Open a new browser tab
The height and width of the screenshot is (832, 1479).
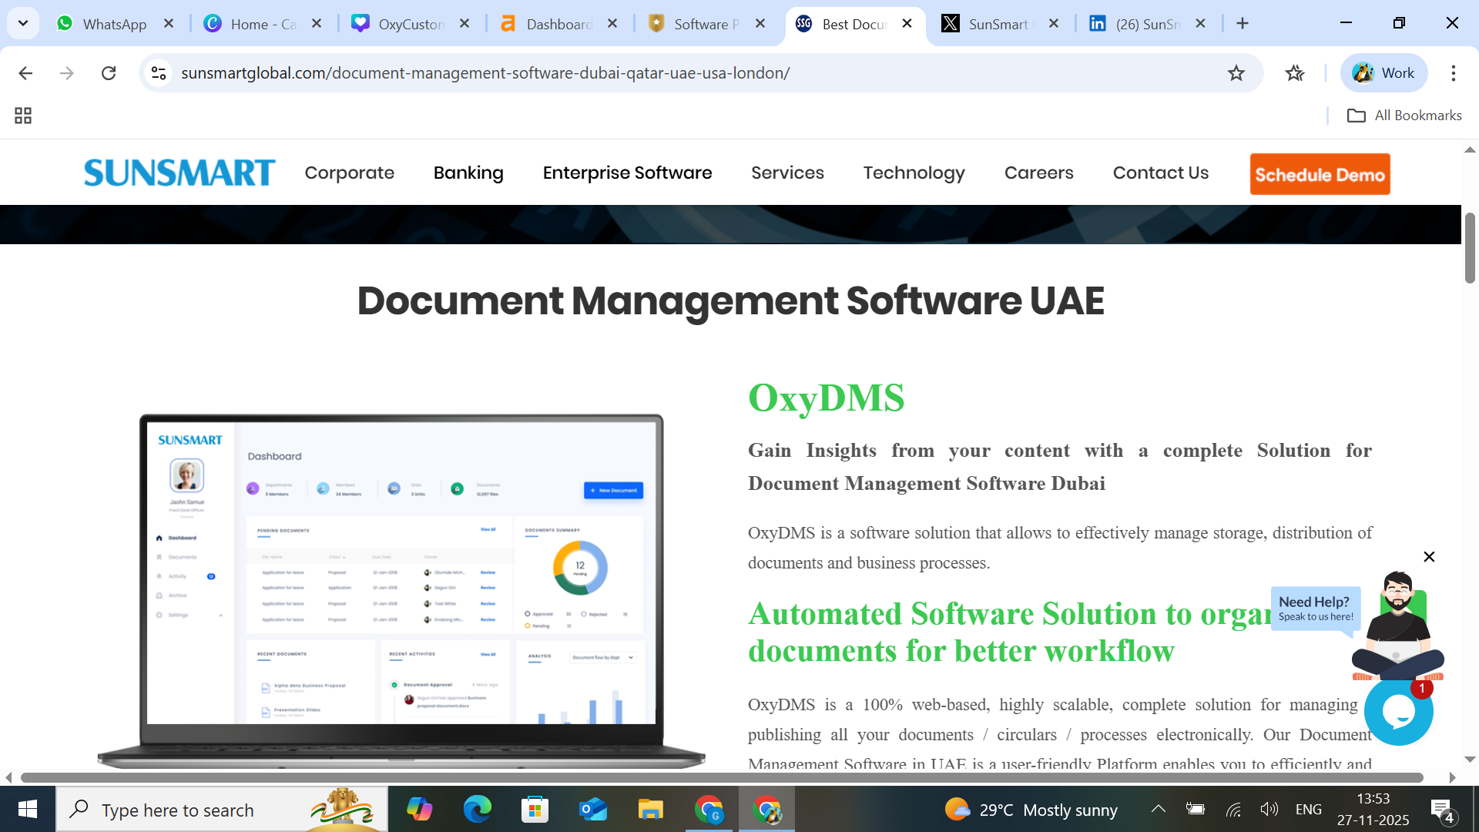click(1243, 24)
